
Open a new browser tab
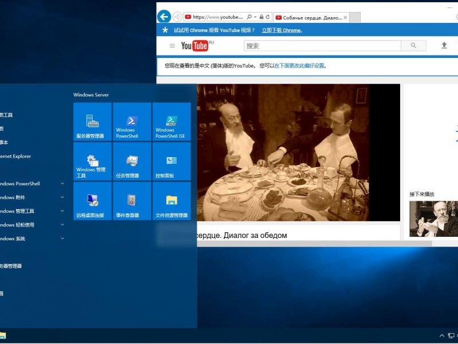pyautogui.click(x=355, y=18)
